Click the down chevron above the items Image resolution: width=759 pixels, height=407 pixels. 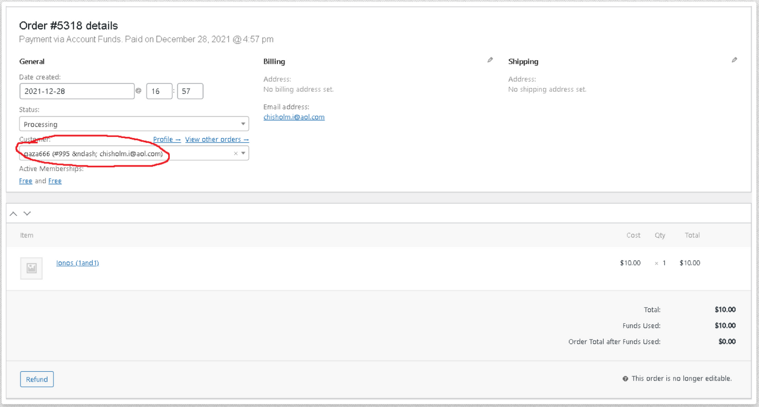27,214
